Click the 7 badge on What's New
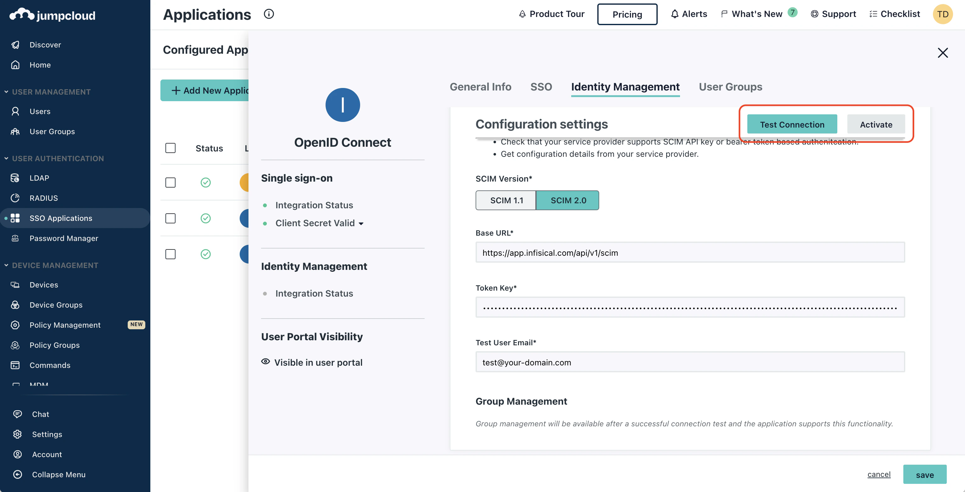The width and height of the screenshot is (965, 492). click(x=792, y=12)
